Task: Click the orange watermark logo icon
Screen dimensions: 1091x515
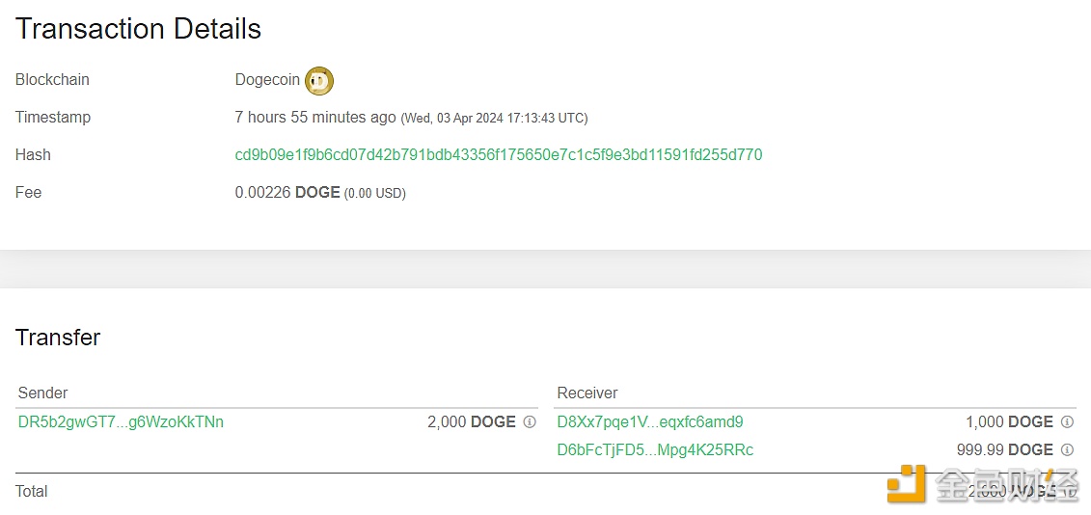Action: (x=907, y=484)
